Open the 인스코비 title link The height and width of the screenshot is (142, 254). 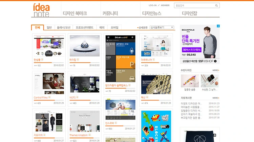[110, 123]
